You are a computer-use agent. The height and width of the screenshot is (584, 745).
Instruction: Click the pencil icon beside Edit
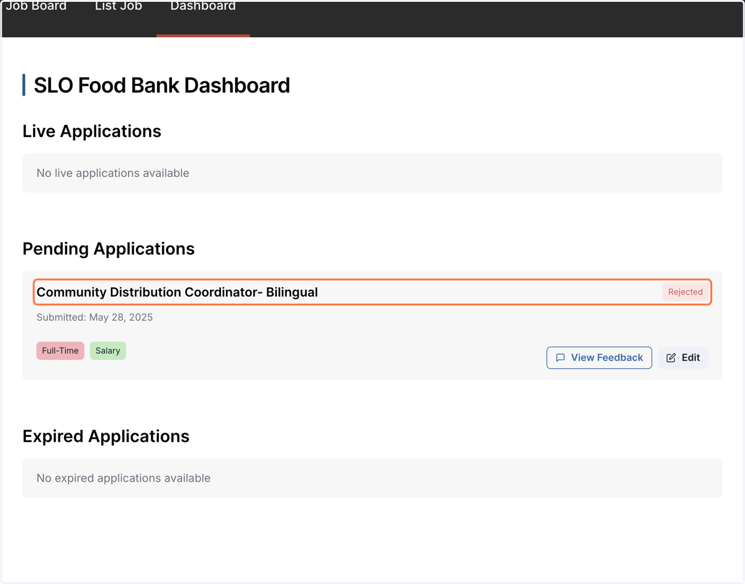click(671, 357)
